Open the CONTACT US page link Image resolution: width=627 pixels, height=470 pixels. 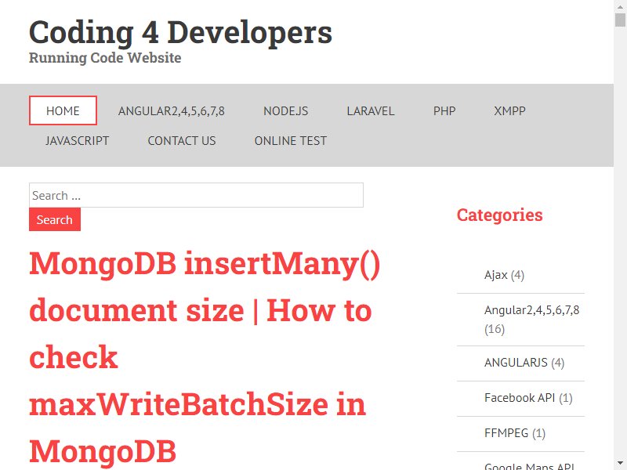click(x=182, y=141)
